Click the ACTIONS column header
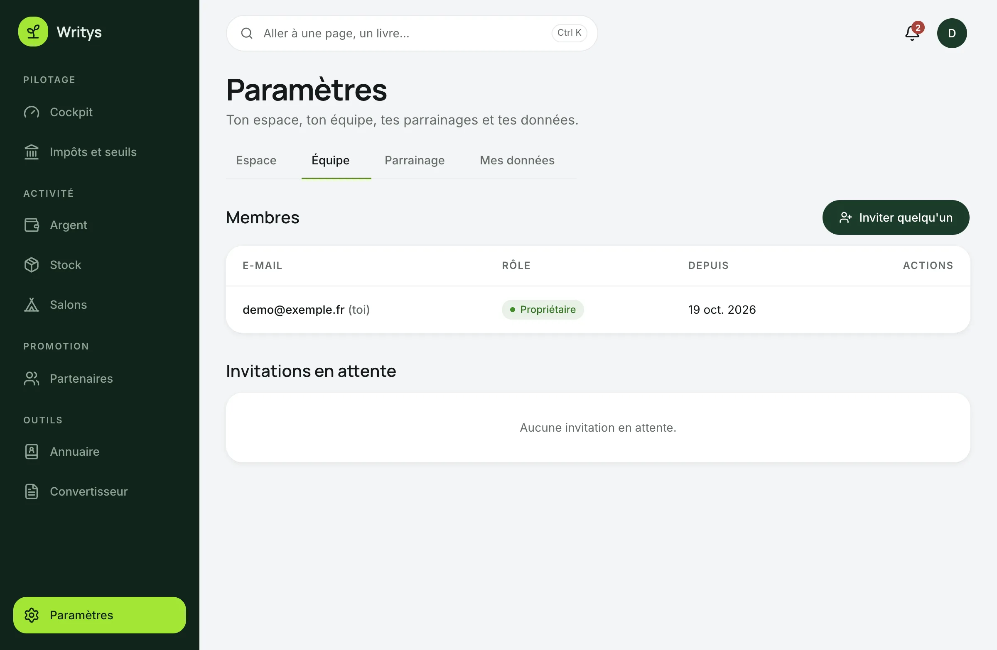Image resolution: width=997 pixels, height=650 pixels. 928,265
